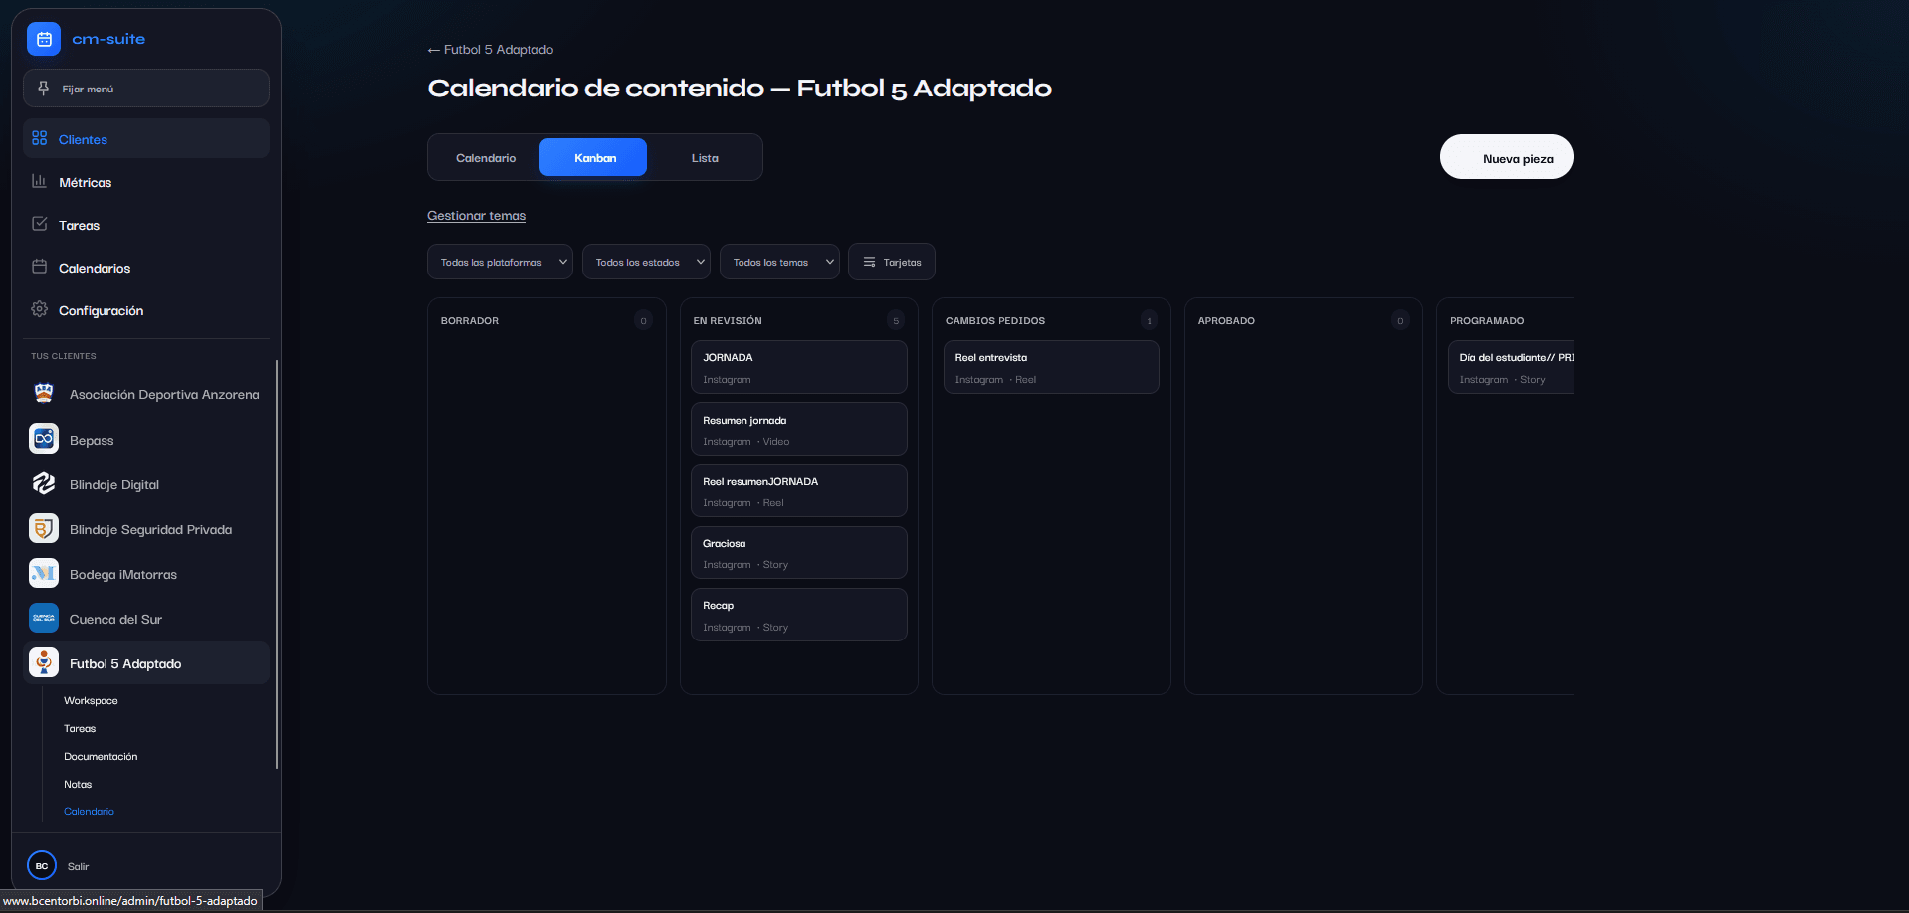Open the JORNADA card
This screenshot has height=913, width=1909.
click(x=798, y=367)
